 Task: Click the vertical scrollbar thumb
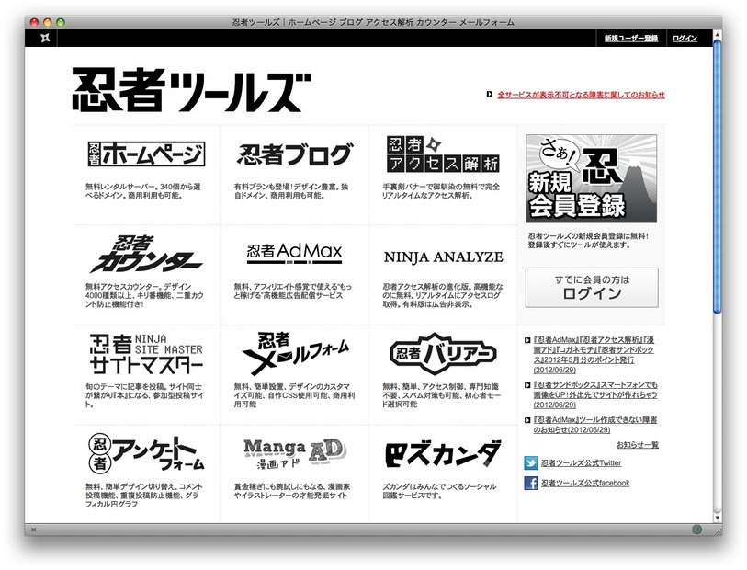click(717, 177)
